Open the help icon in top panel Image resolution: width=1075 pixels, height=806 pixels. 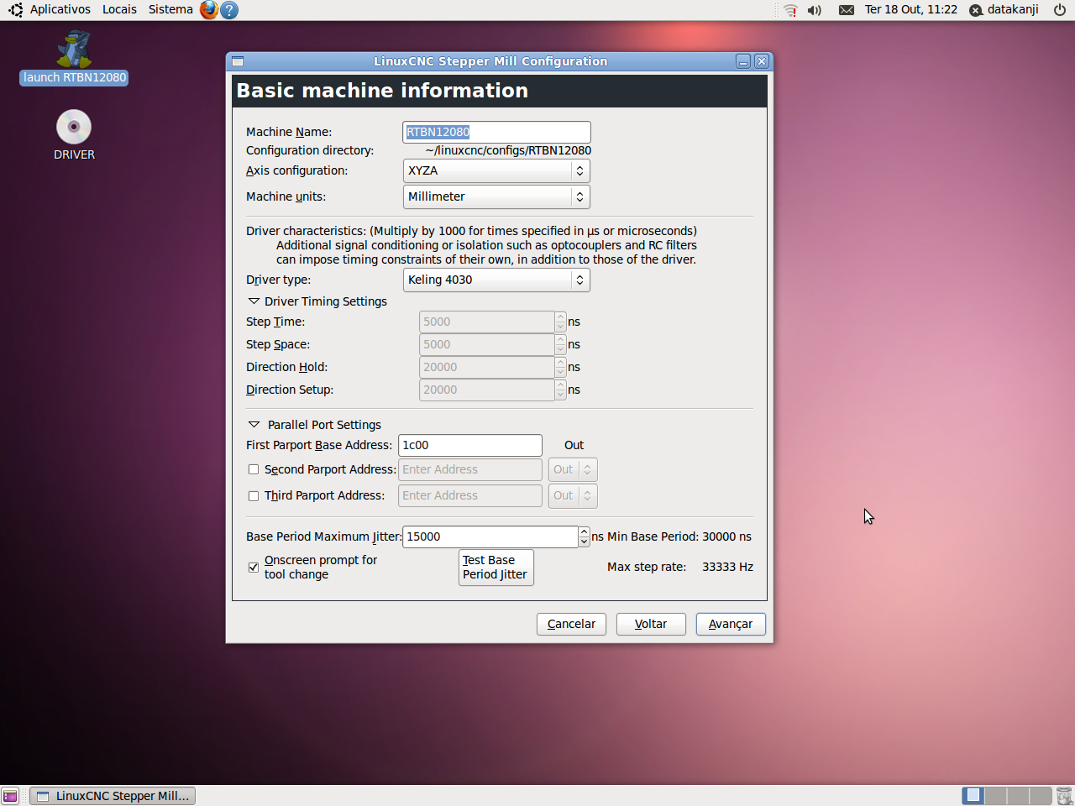pyautogui.click(x=229, y=10)
